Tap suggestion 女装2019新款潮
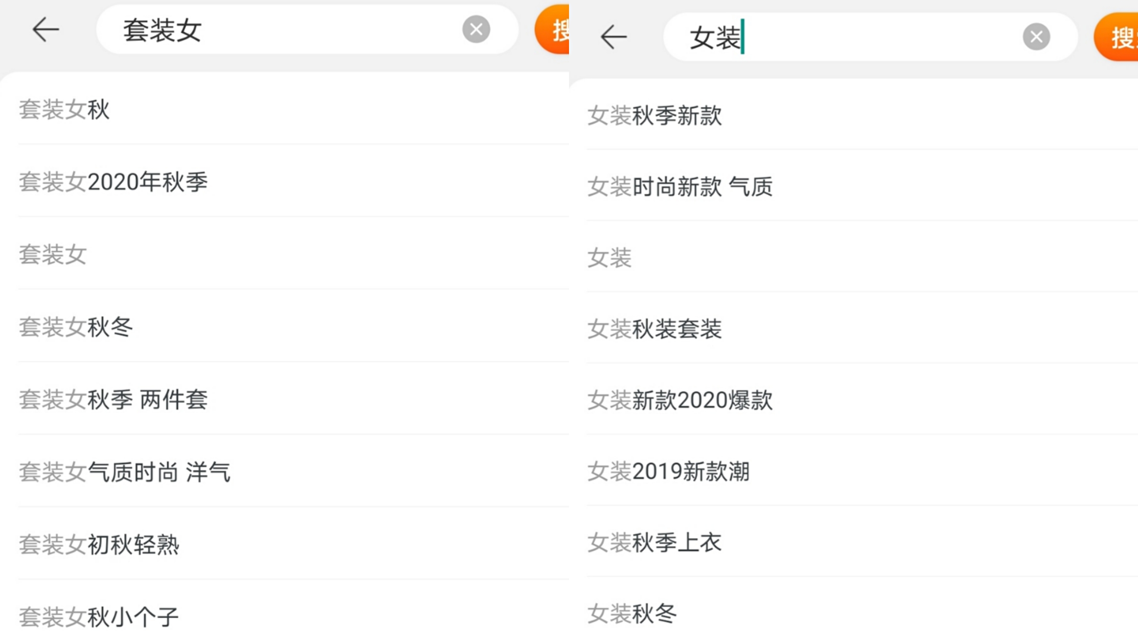This screenshot has width=1138, height=640. coord(669,471)
